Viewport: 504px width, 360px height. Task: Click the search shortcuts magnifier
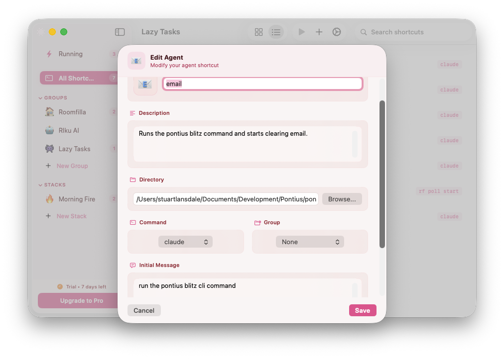point(364,32)
